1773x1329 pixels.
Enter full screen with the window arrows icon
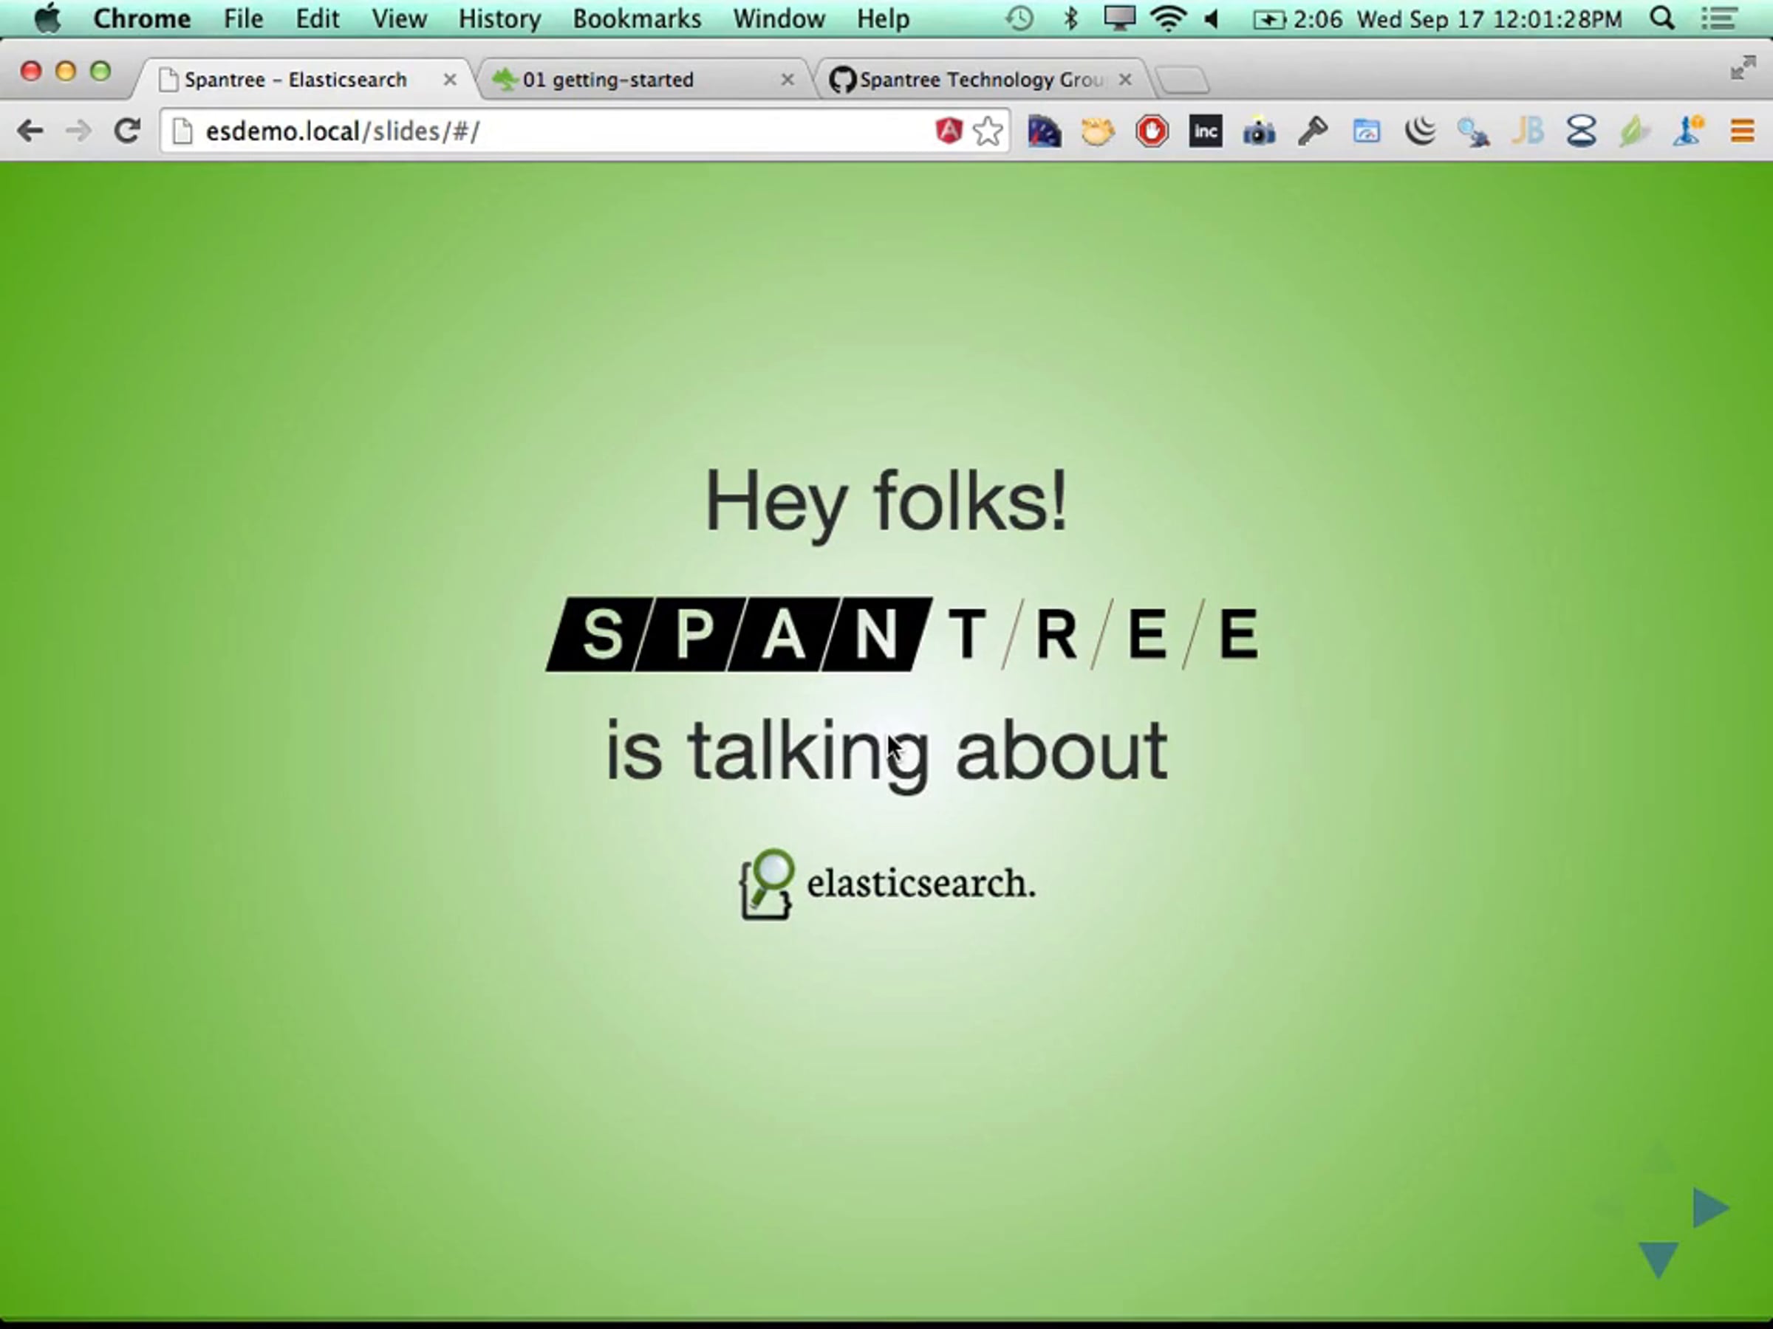(1743, 69)
